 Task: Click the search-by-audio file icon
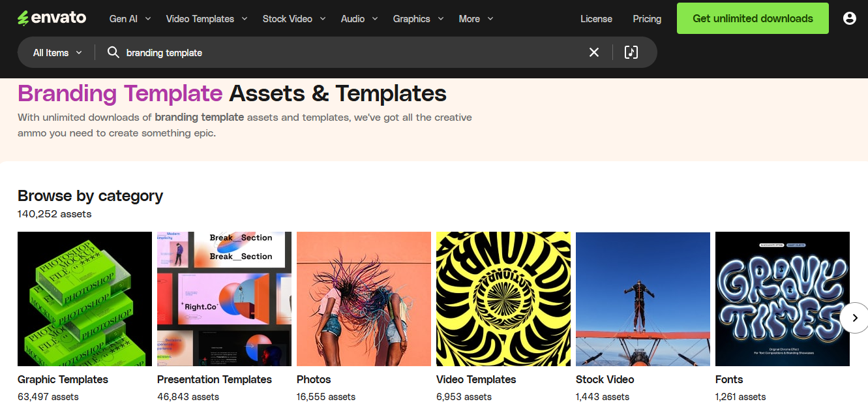631,52
